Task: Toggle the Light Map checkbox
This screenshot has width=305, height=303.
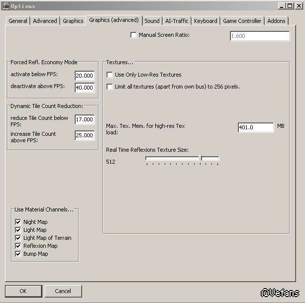Action: 18,230
